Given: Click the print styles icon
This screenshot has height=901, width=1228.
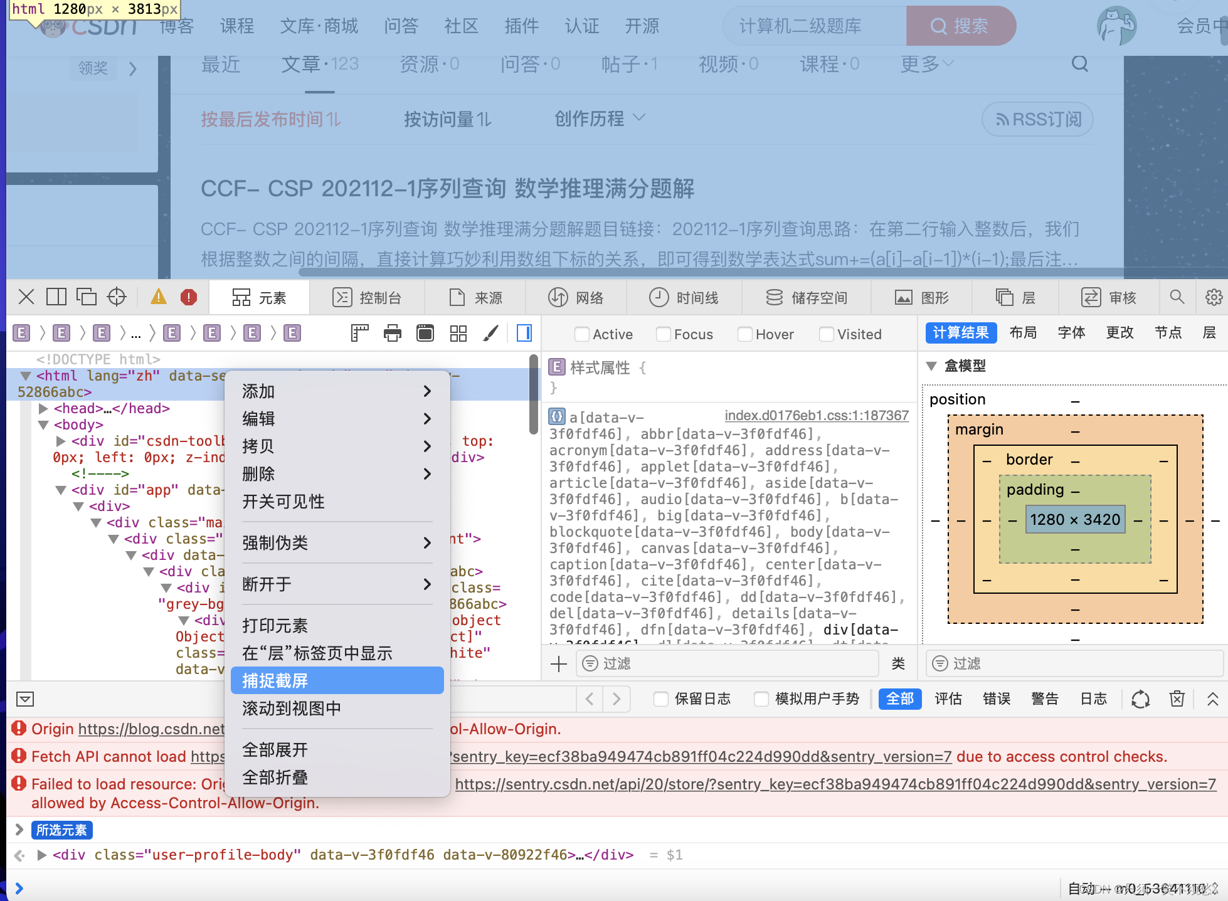Looking at the screenshot, I should coord(393,333).
